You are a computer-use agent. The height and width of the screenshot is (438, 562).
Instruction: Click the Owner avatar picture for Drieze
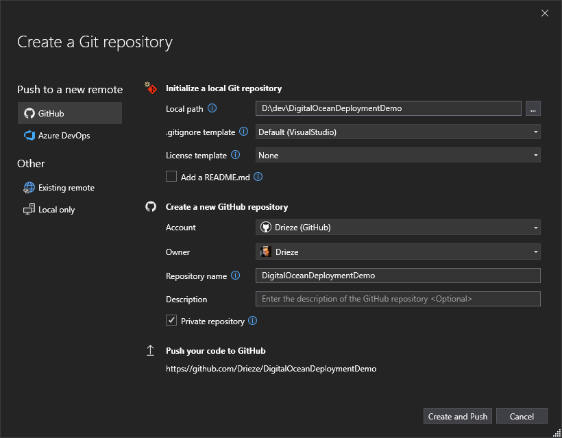(266, 252)
